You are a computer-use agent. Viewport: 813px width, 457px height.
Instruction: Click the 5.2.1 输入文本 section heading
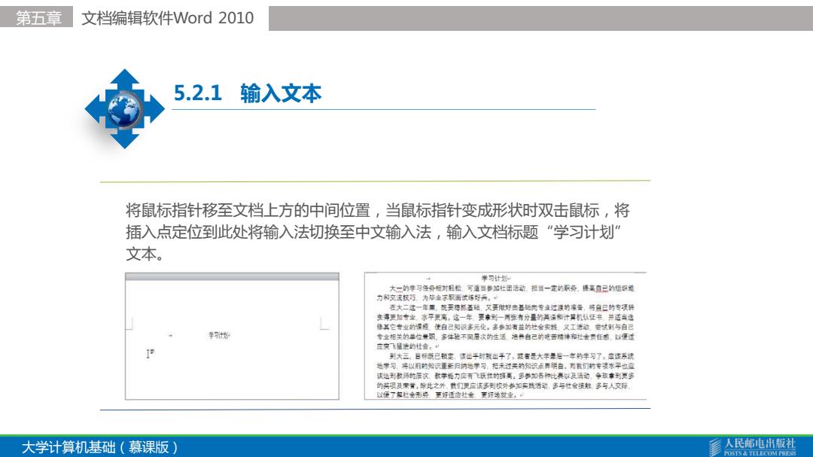tap(248, 93)
